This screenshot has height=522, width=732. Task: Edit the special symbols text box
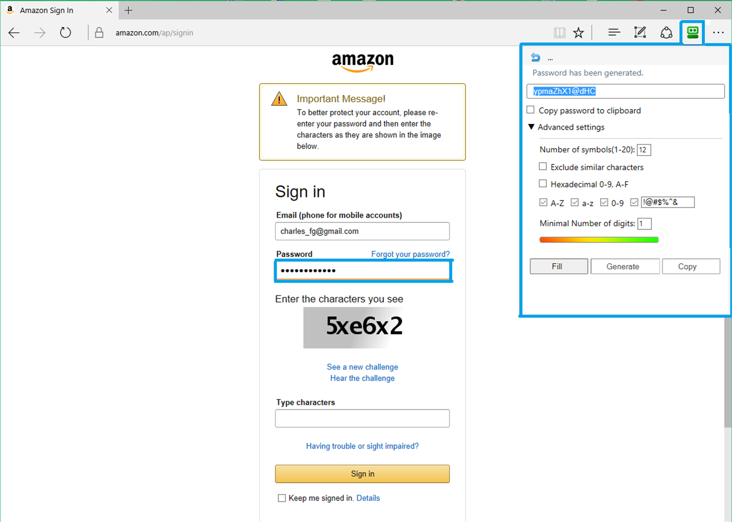pyautogui.click(x=668, y=202)
